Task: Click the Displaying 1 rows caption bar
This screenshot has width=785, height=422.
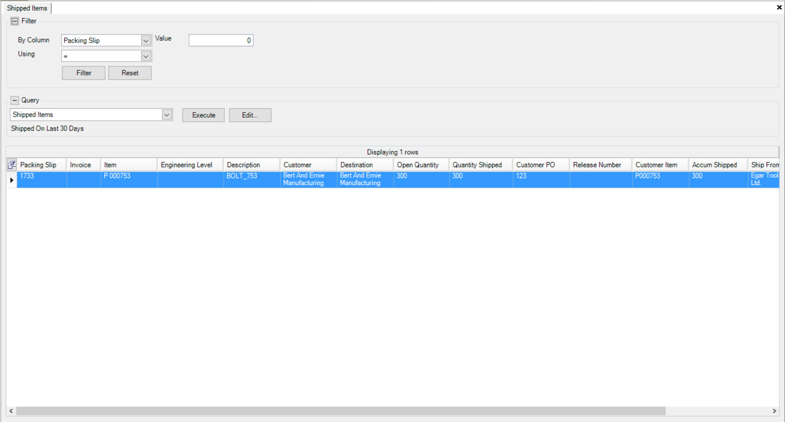Action: (393, 152)
